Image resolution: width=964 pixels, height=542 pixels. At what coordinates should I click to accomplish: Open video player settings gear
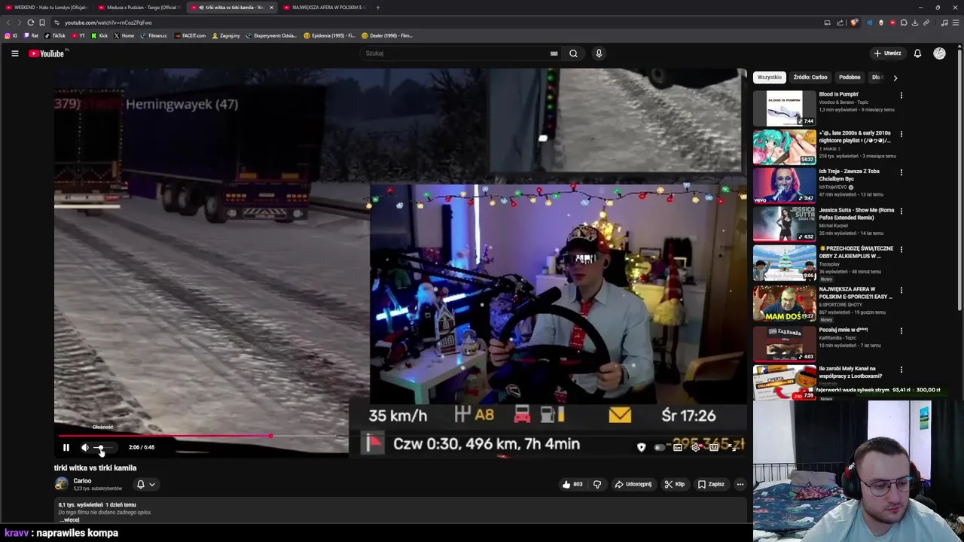[x=696, y=447]
